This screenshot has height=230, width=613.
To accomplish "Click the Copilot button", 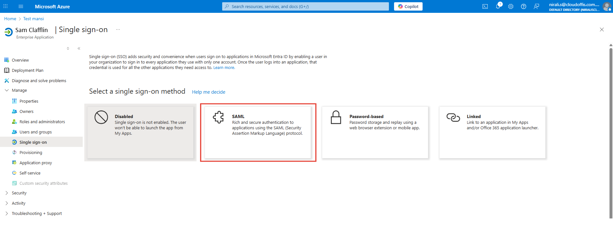I will tap(408, 6).
